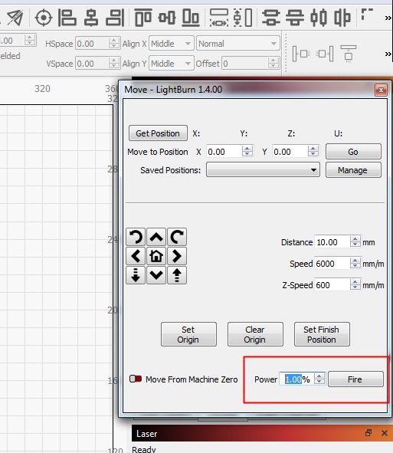Open the Saved Positions dropdown
The image size is (393, 453).
pyautogui.click(x=263, y=170)
